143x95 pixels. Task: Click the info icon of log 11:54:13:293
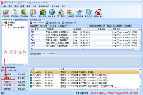(x=31, y=78)
